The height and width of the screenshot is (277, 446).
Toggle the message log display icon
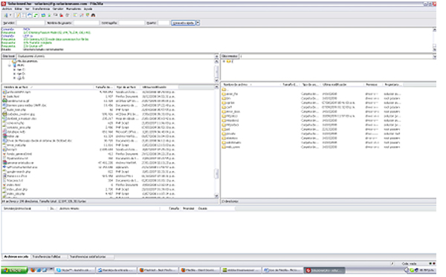point(18,15)
